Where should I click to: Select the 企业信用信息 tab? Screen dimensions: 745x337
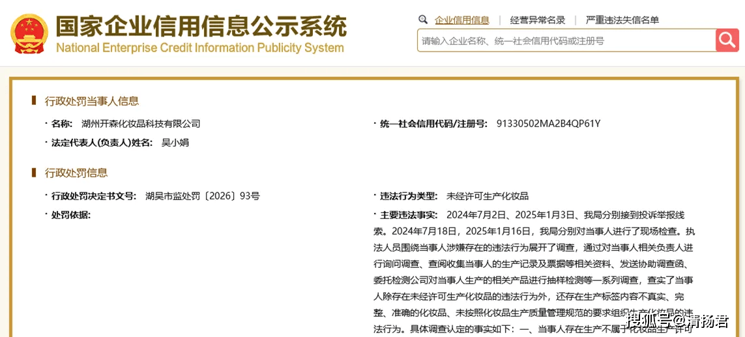pyautogui.click(x=462, y=20)
